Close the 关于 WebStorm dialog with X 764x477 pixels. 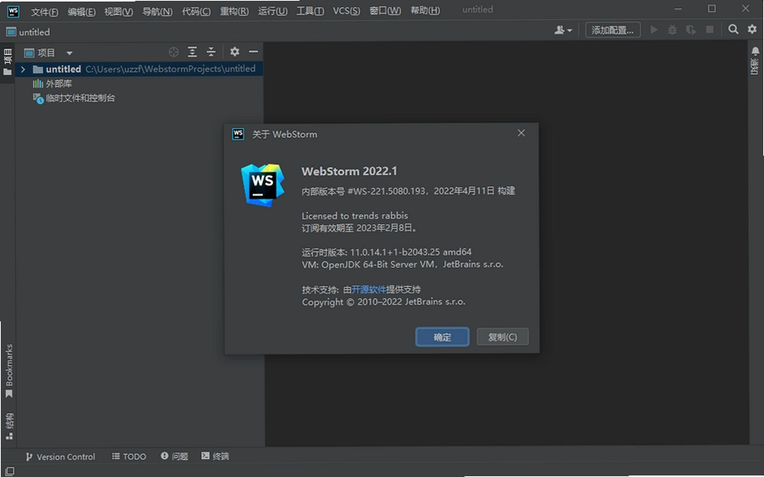[x=521, y=133]
